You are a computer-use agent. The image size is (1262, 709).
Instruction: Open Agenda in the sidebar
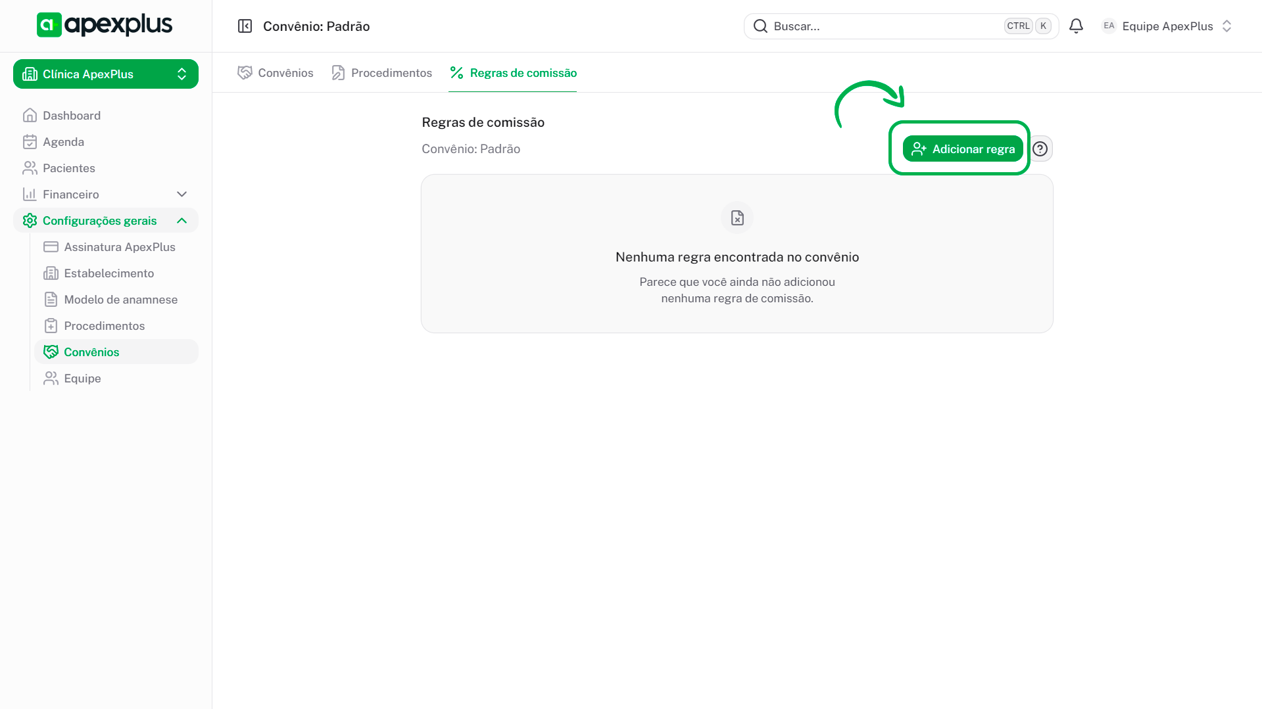pos(63,142)
